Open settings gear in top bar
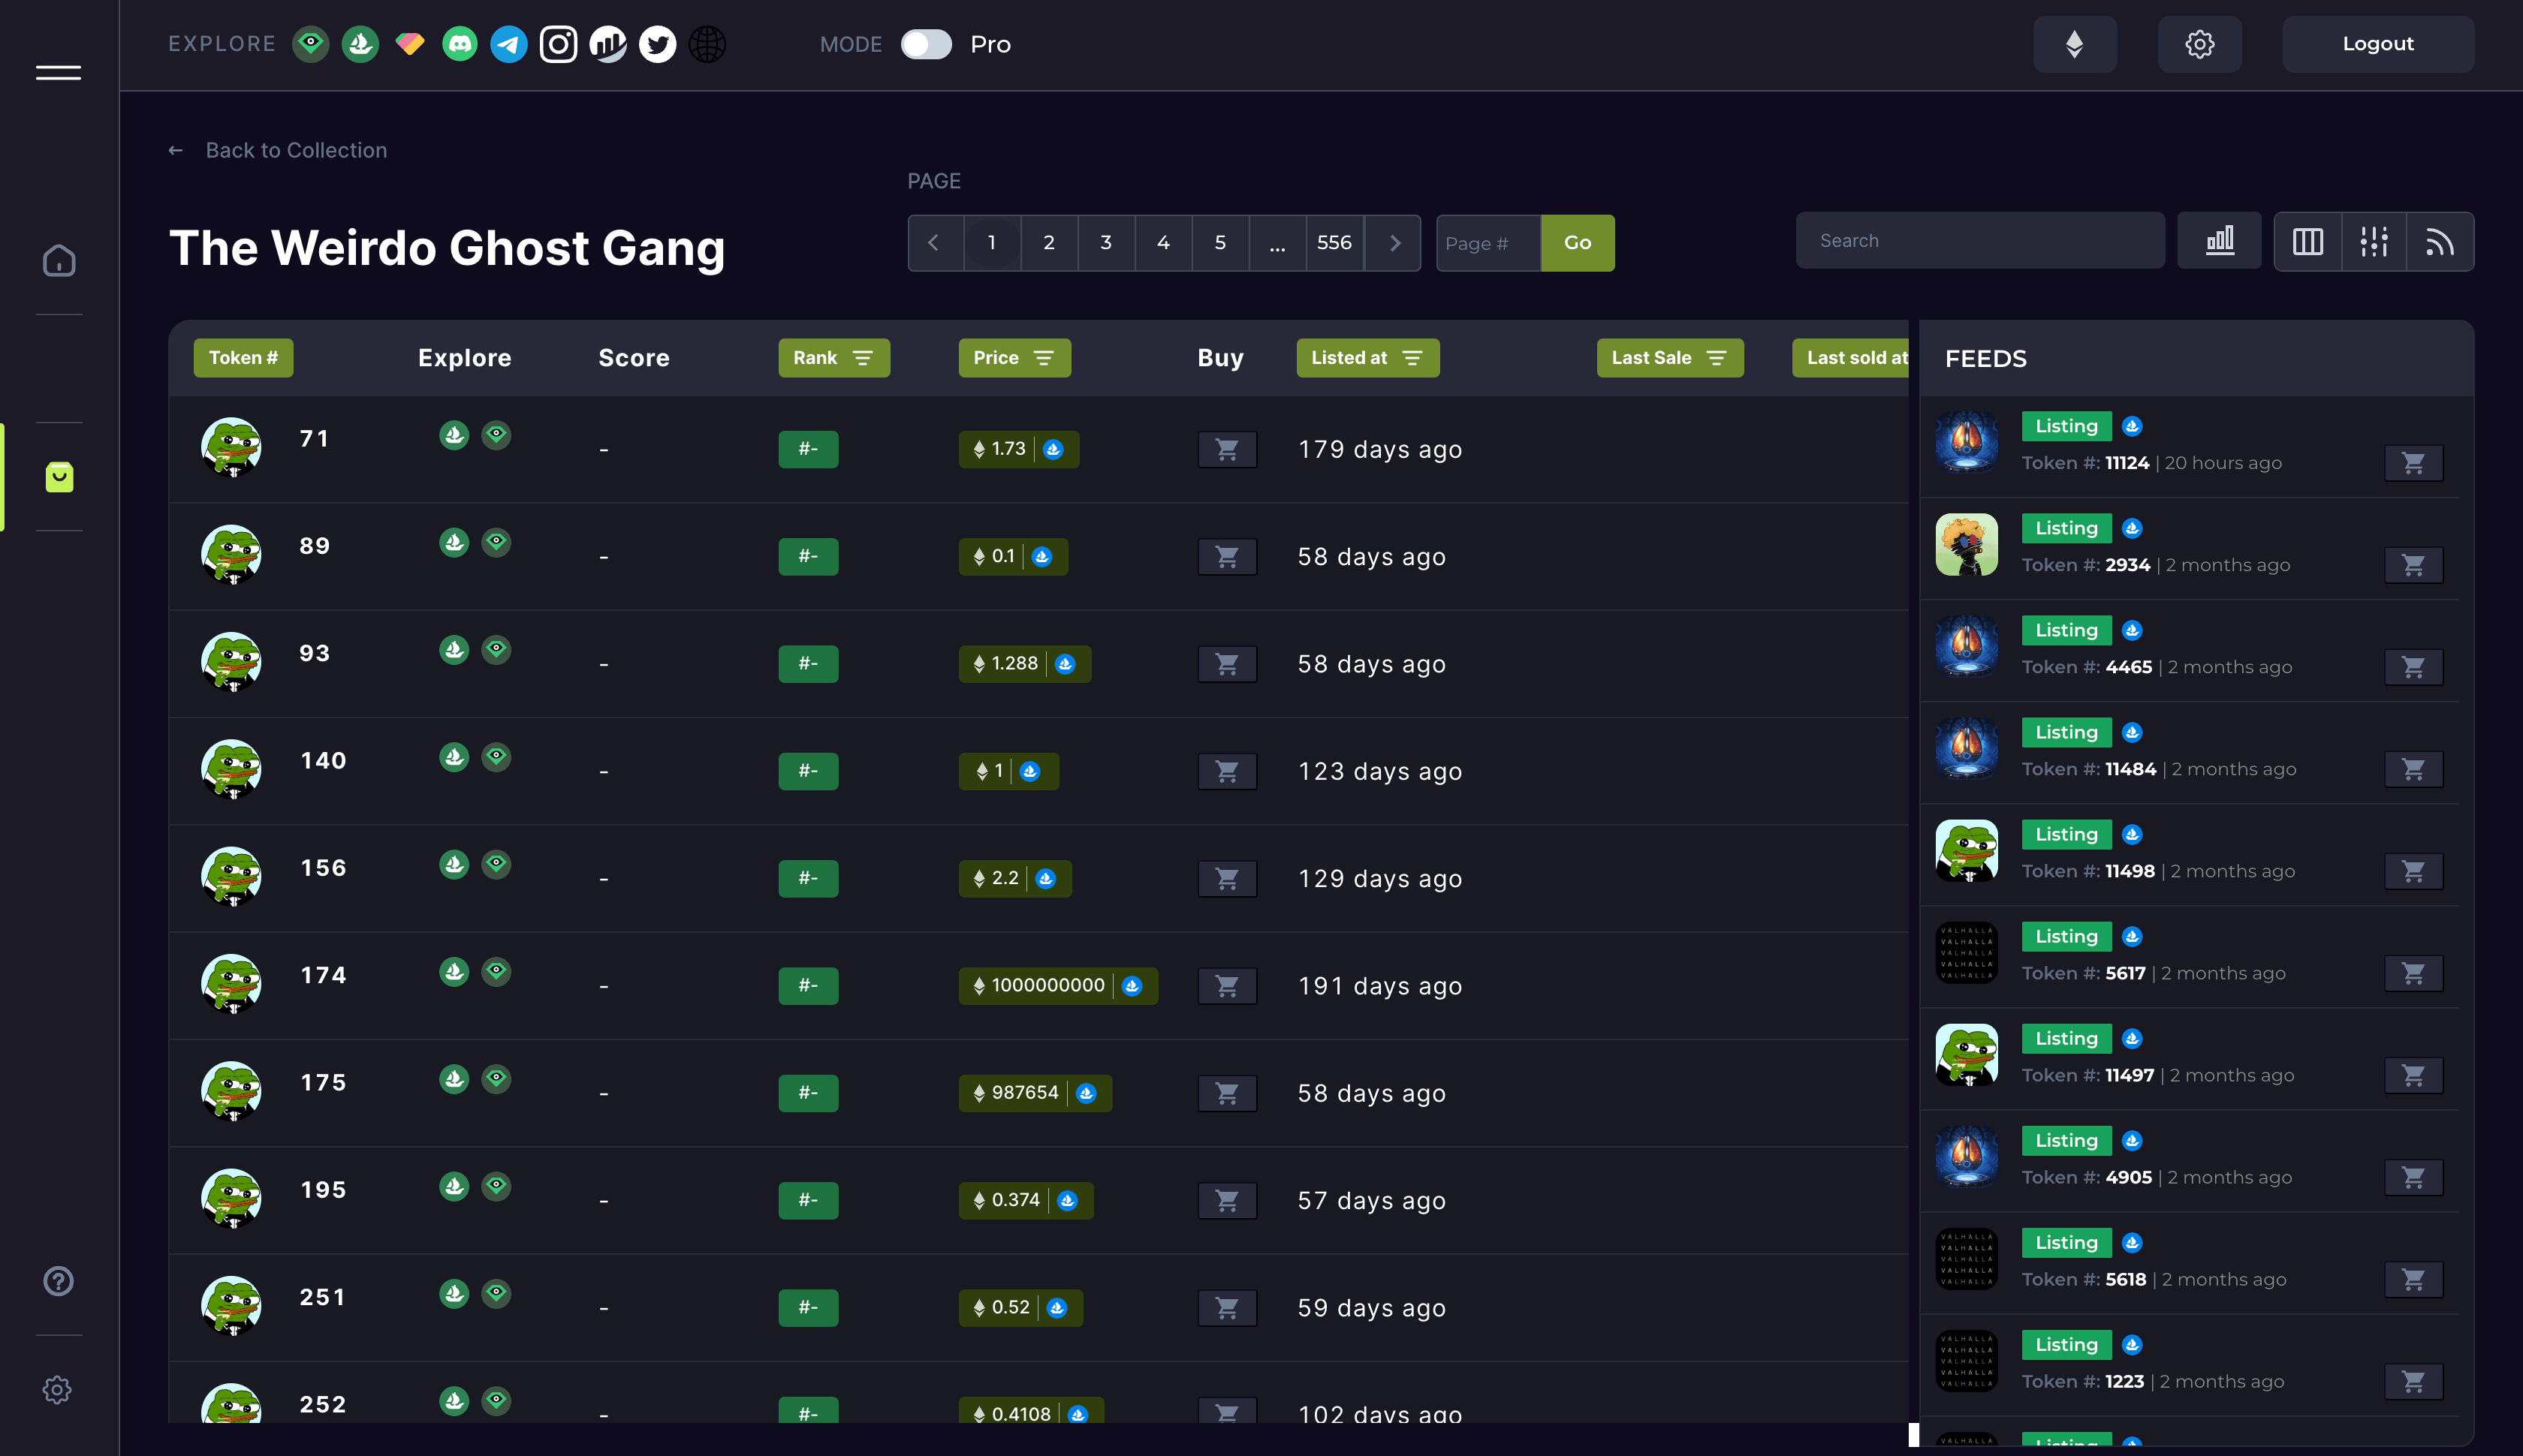Viewport: 2523px width, 1456px height. point(2199,44)
